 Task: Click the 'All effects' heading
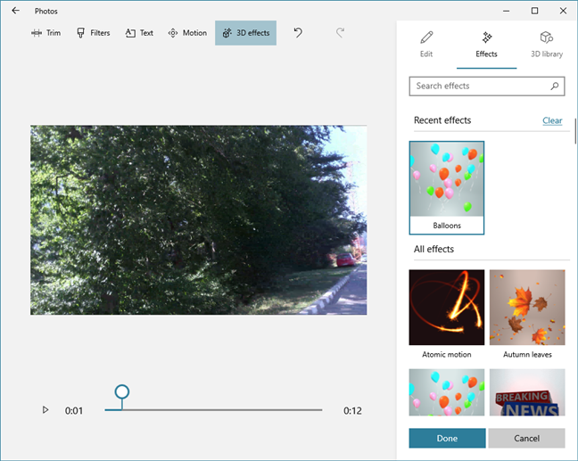433,249
